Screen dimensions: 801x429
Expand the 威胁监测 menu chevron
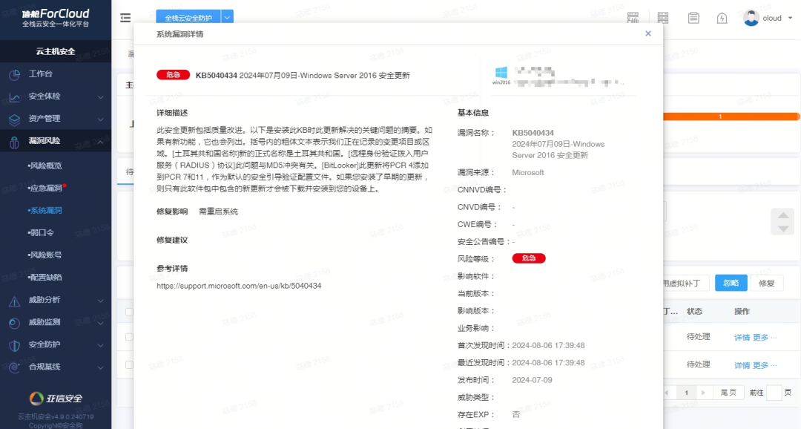(x=101, y=323)
